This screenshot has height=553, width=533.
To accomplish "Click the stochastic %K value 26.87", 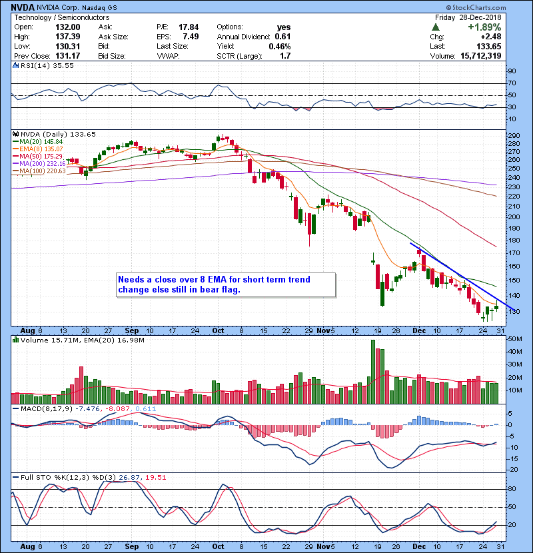I will tap(130, 478).
